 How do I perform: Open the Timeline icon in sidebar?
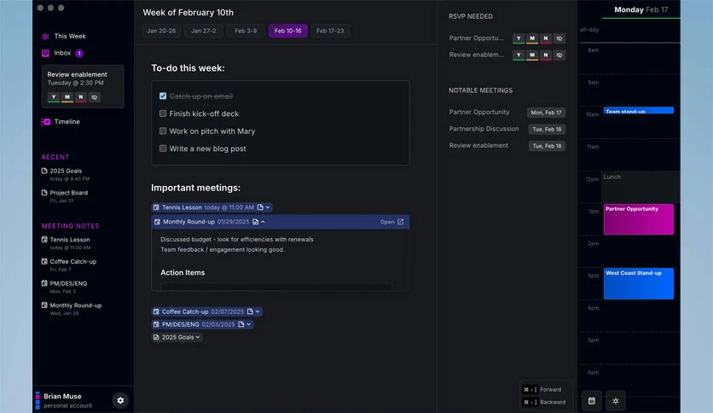point(45,122)
